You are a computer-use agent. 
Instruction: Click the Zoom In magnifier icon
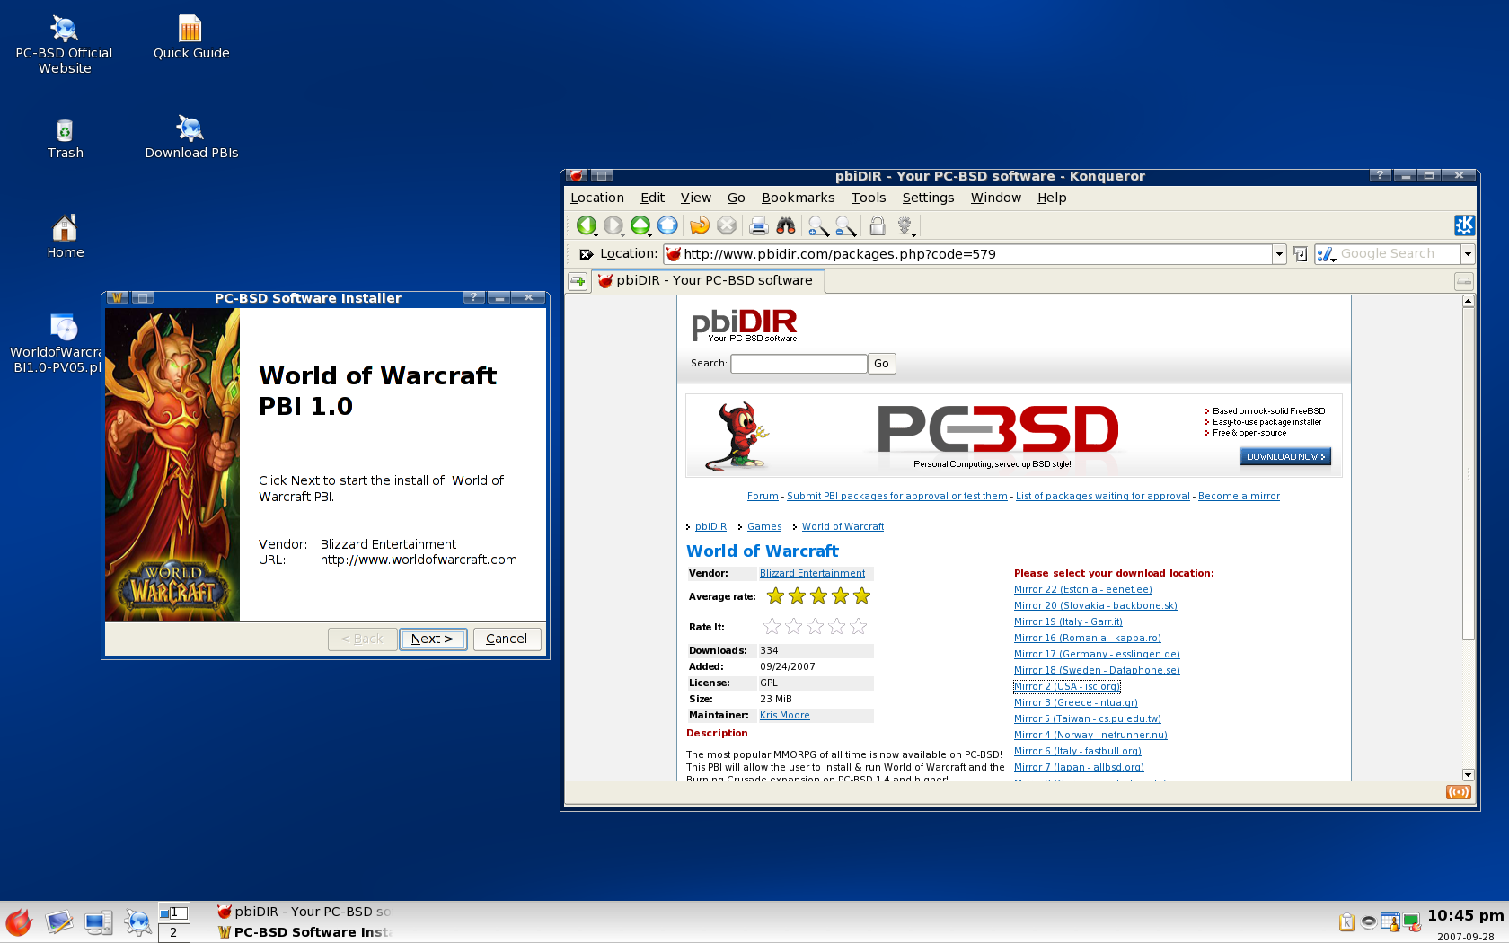click(x=817, y=225)
